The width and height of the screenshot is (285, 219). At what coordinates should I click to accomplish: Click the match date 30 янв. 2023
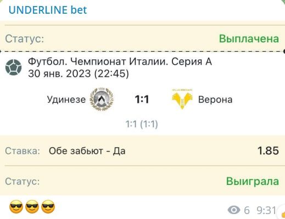pos(59,74)
